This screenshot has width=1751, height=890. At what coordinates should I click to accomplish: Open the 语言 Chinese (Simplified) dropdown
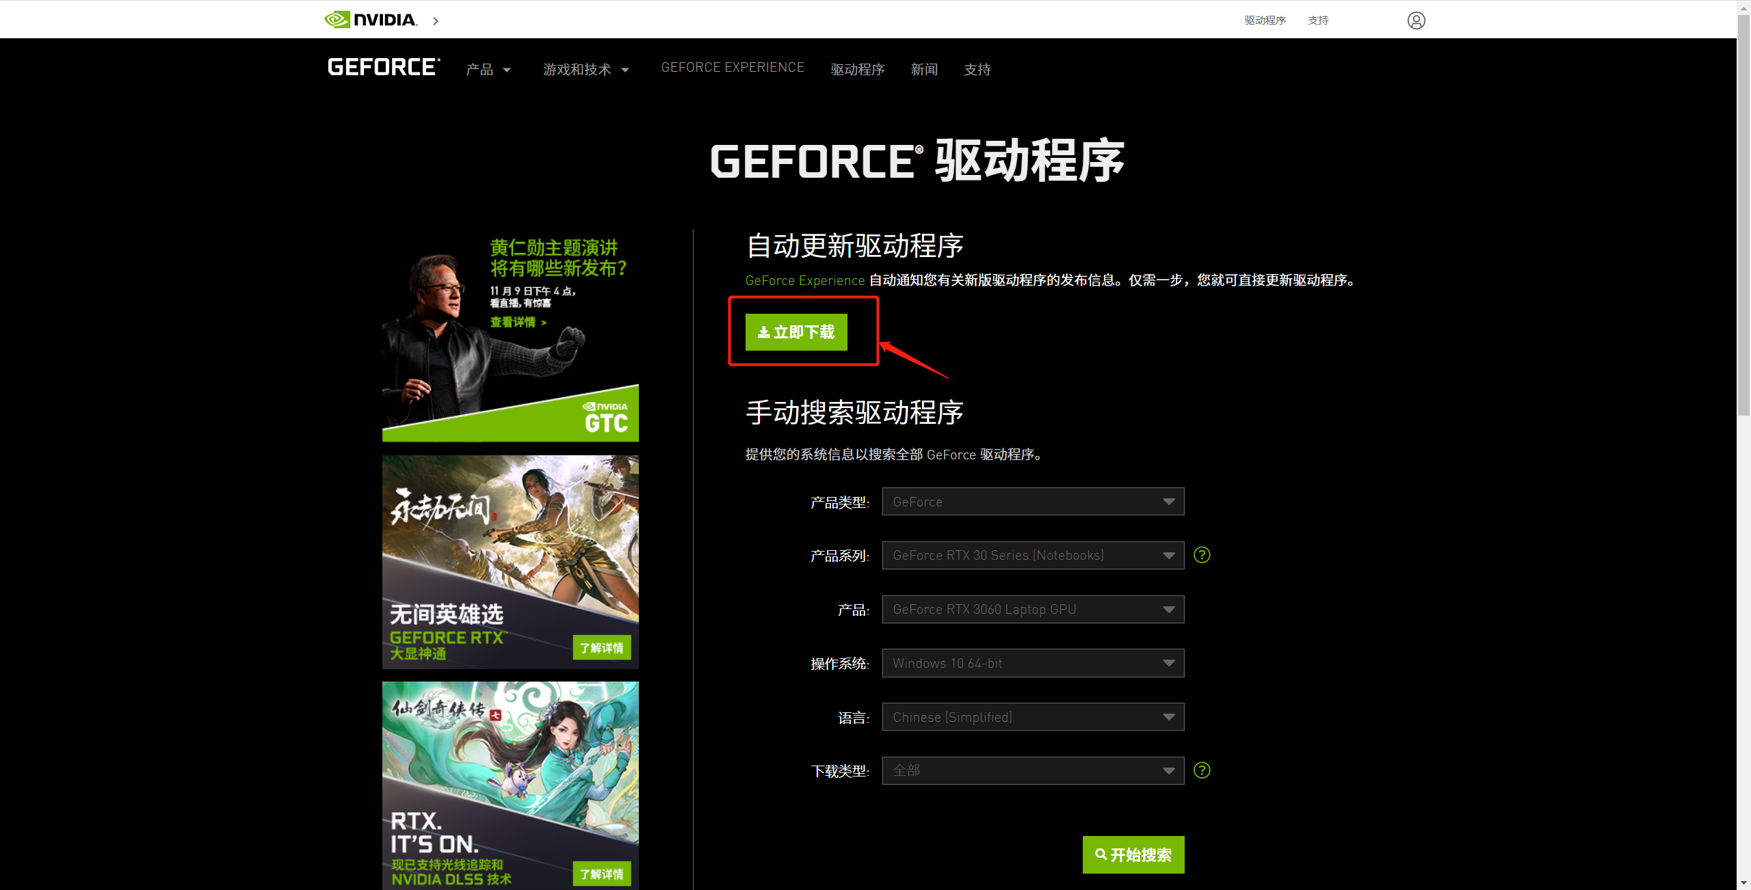click(1032, 716)
